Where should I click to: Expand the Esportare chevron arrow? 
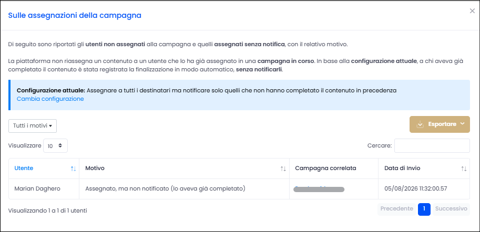[462, 124]
